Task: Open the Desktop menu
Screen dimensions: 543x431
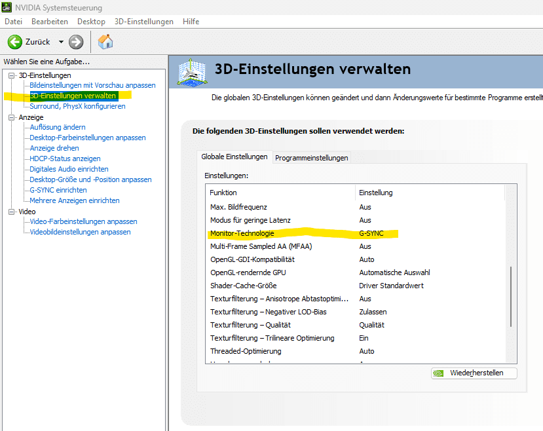Action: click(92, 22)
